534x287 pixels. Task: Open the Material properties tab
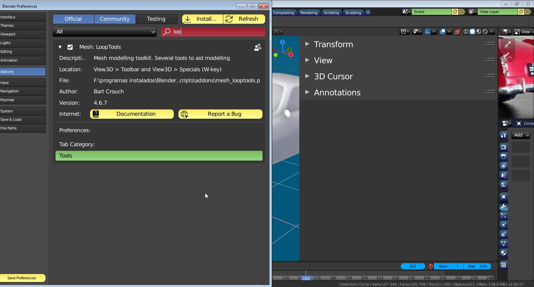503,253
